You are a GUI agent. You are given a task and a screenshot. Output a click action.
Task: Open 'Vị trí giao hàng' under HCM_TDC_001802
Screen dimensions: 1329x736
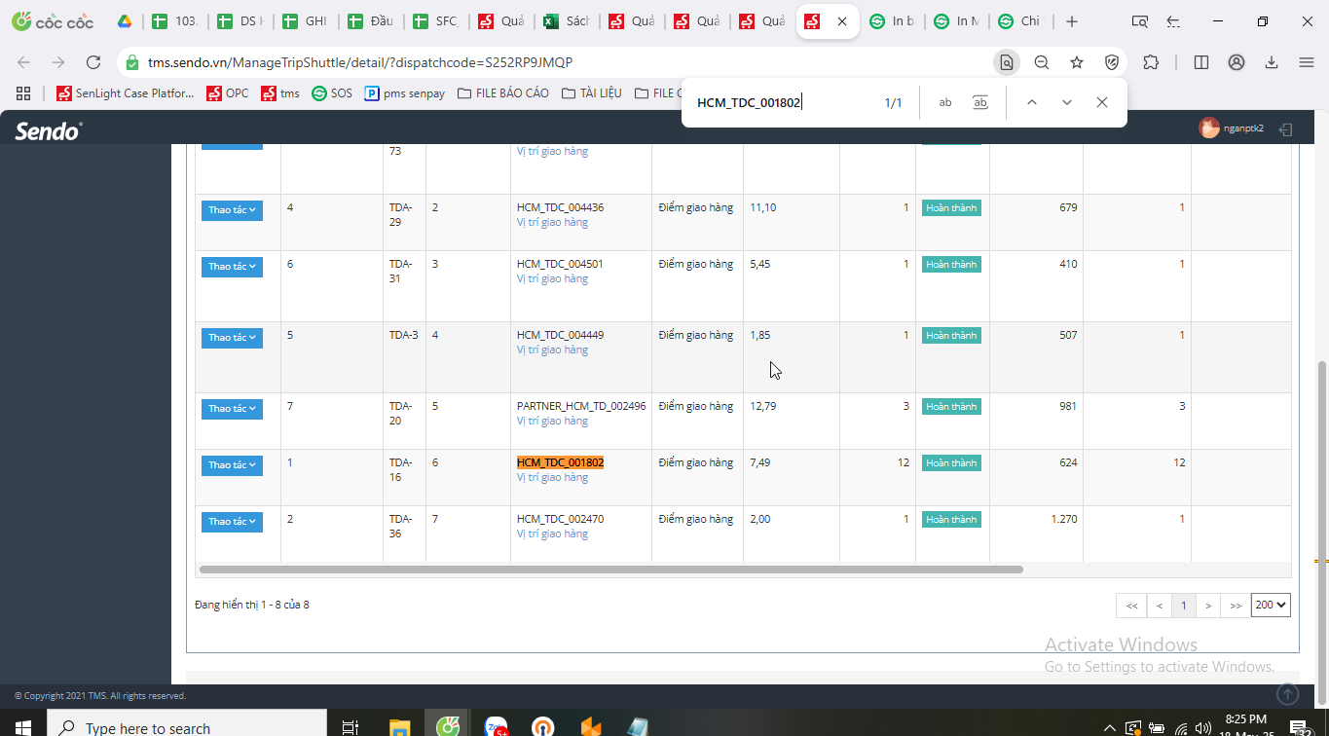pos(552,477)
